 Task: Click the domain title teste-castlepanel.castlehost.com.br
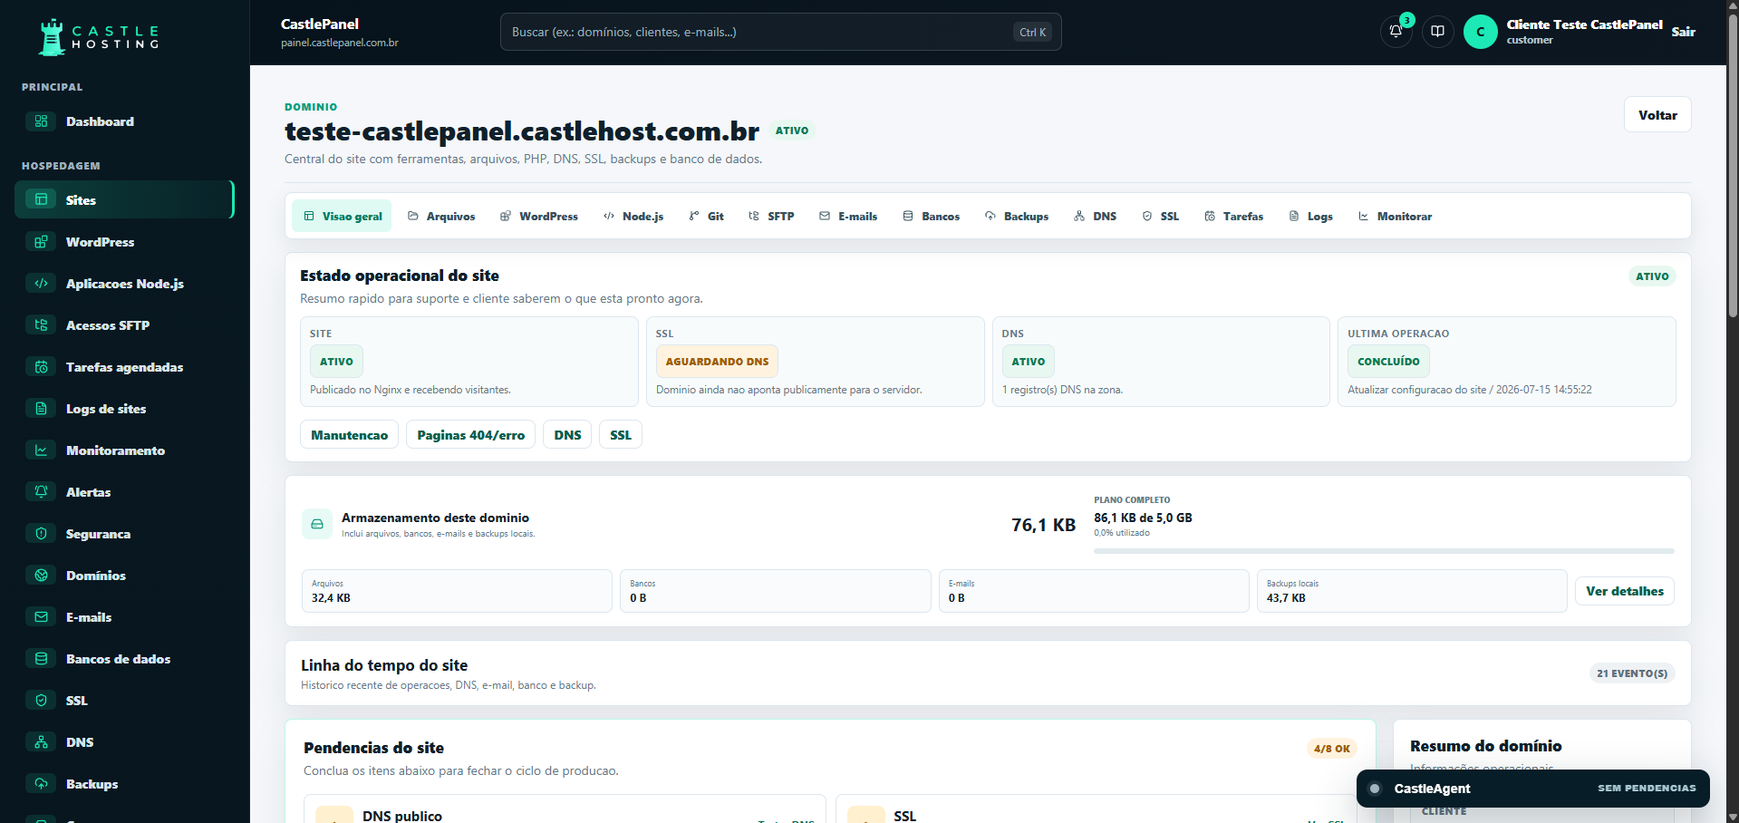(x=522, y=131)
